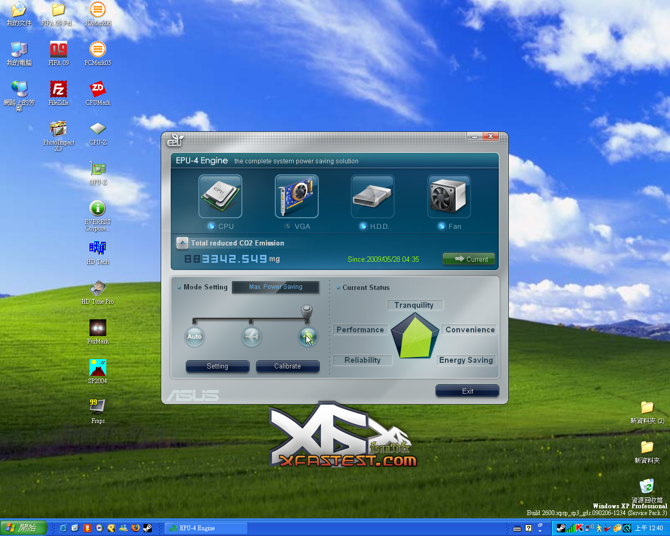Click the CO2 emission digital counter
670x536 pixels.
[226, 259]
